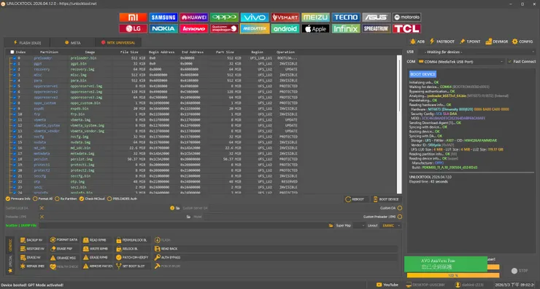Image resolution: width=540 pixels, height=289 pixels.
Task: Select the Android logo
Action: click(x=285, y=28)
